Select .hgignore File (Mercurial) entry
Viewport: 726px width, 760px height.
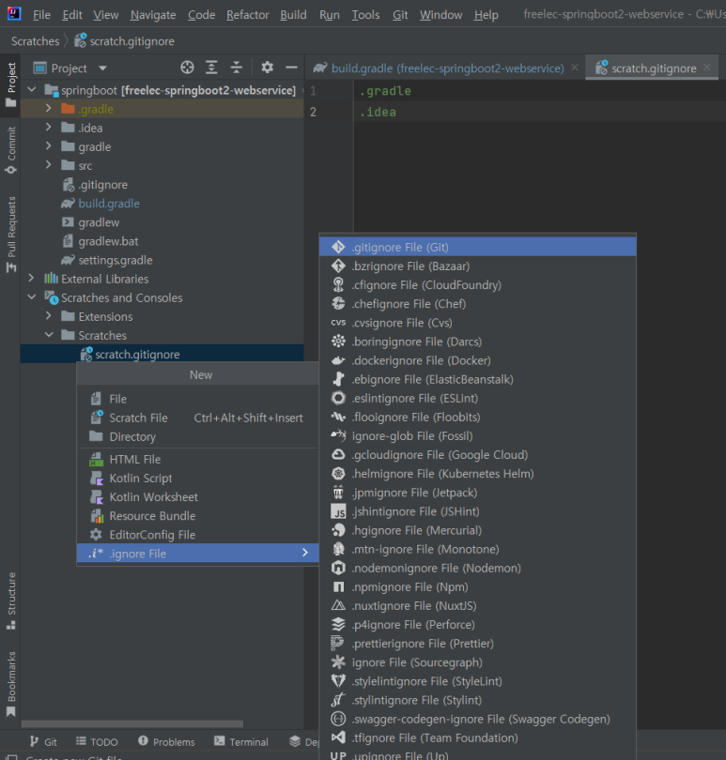(477, 530)
